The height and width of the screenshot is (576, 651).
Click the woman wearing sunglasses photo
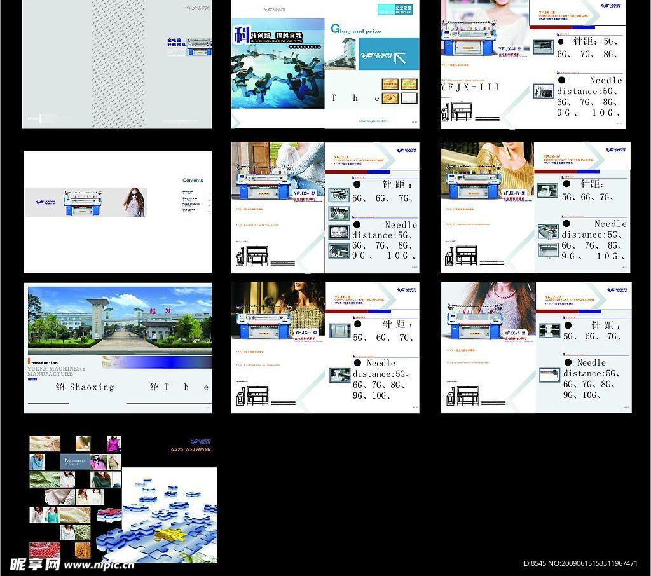click(x=135, y=202)
